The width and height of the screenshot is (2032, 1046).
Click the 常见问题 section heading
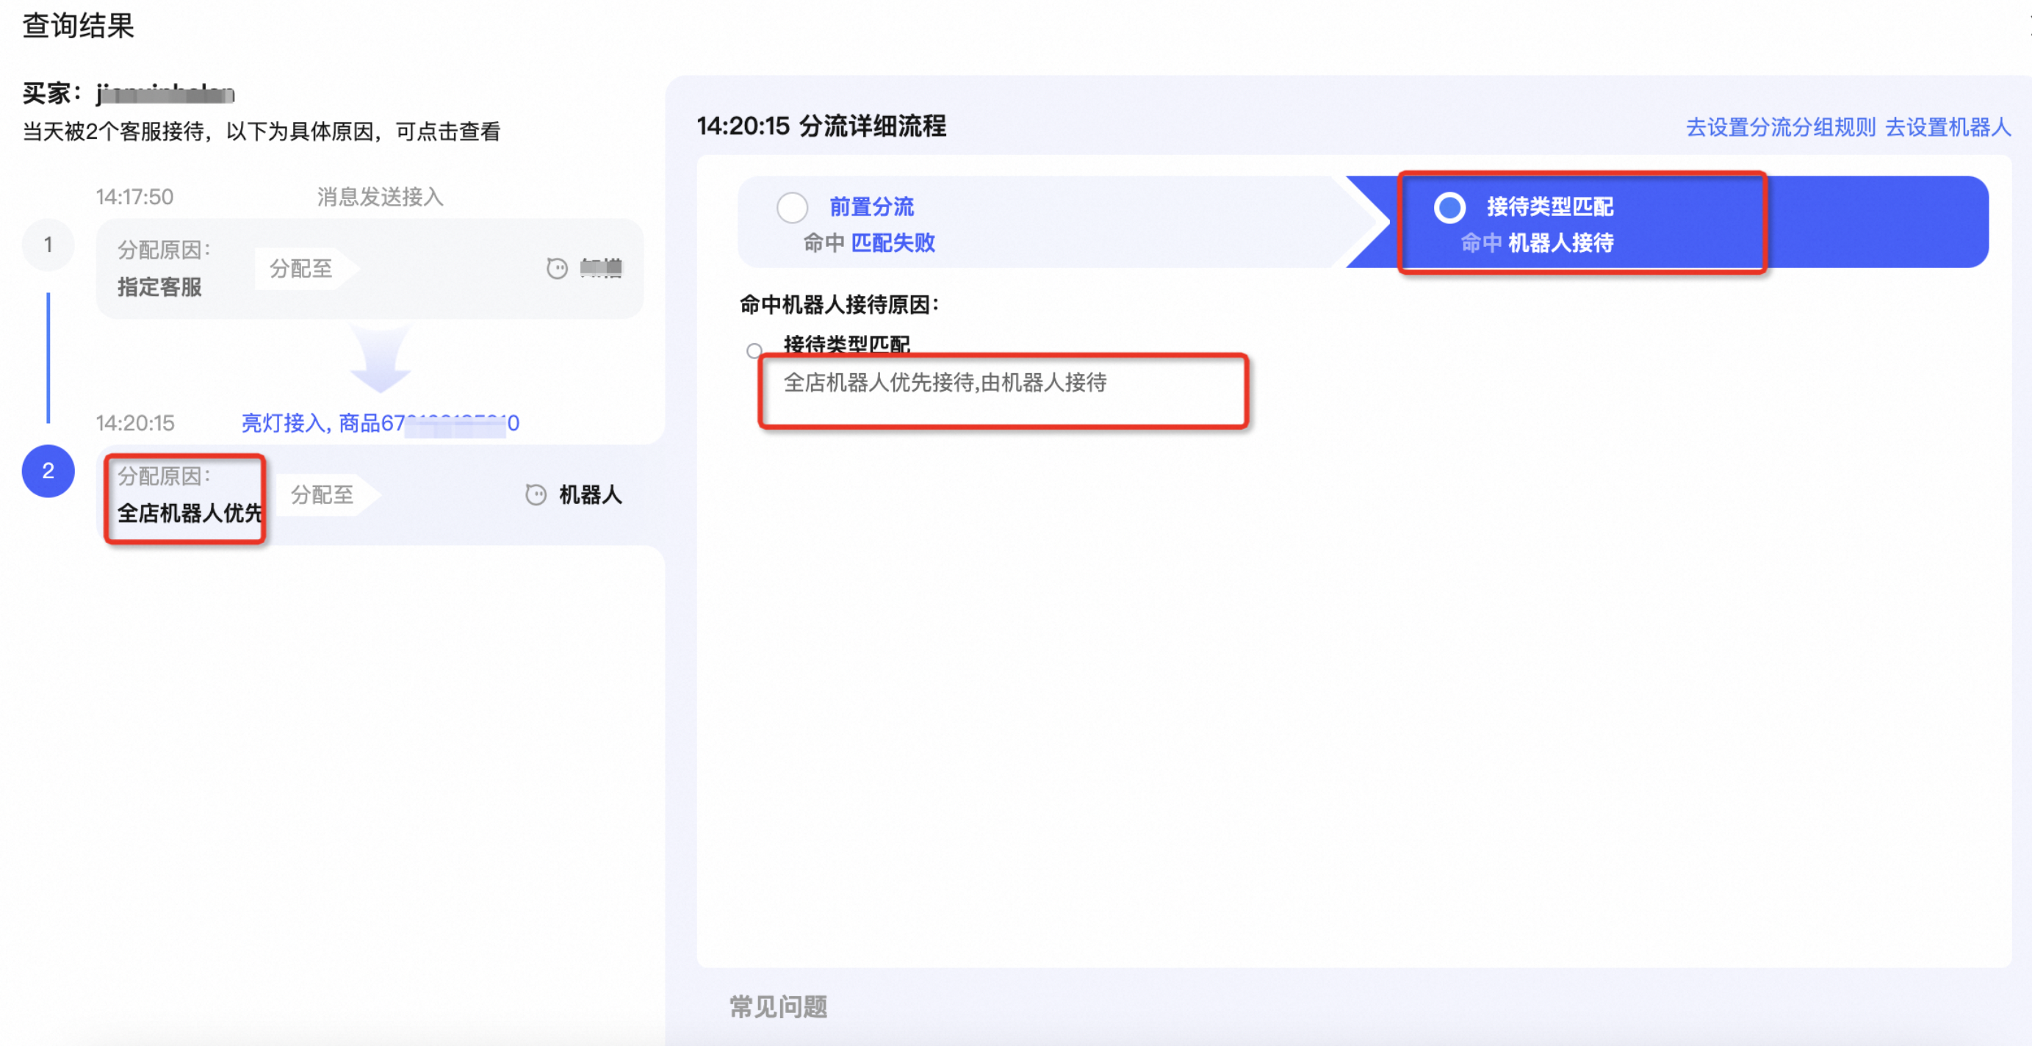pos(778,1006)
